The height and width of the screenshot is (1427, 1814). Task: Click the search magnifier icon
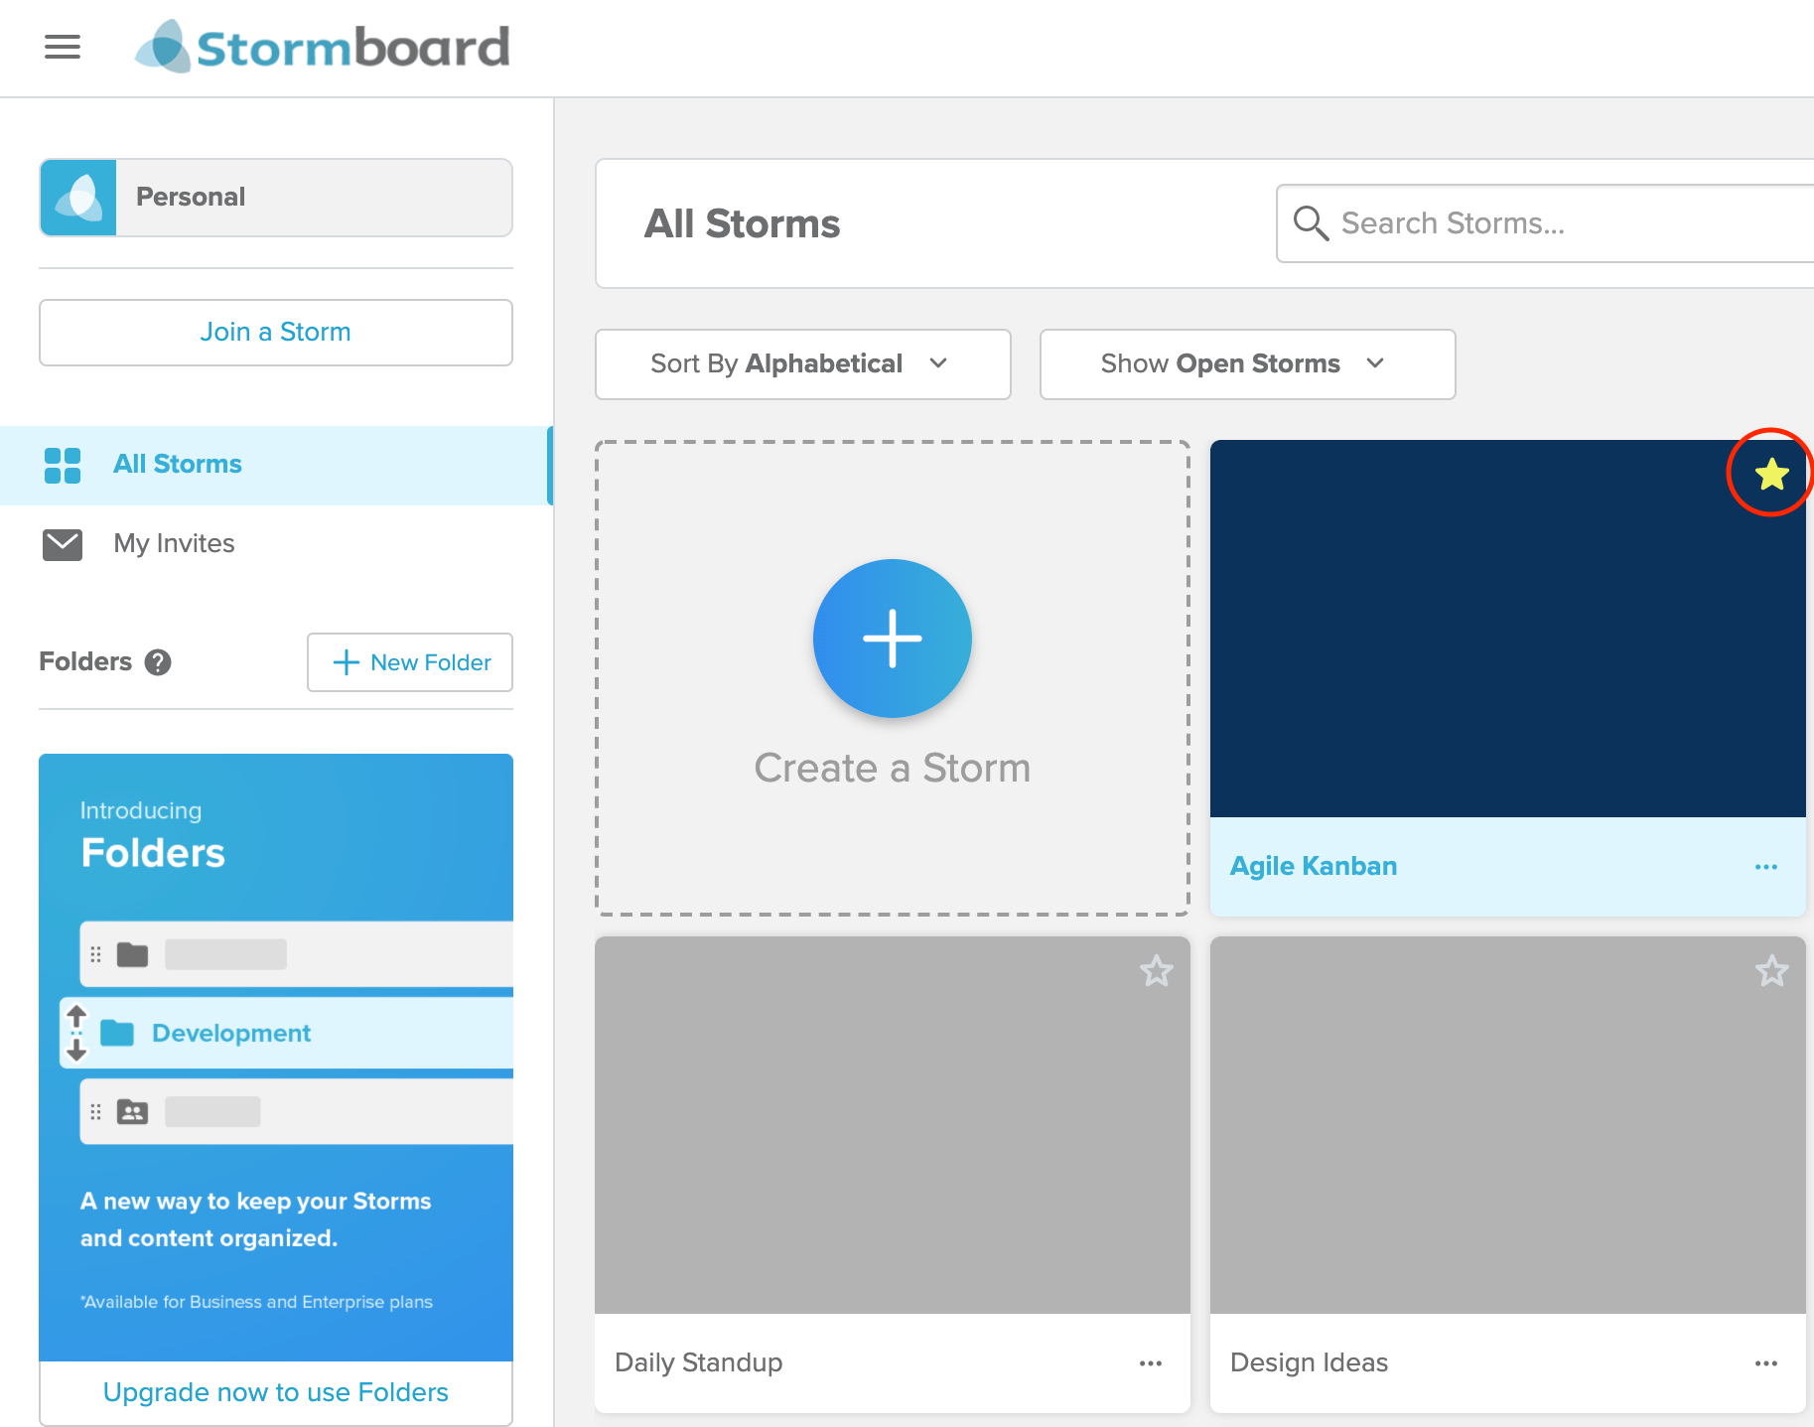tap(1311, 223)
